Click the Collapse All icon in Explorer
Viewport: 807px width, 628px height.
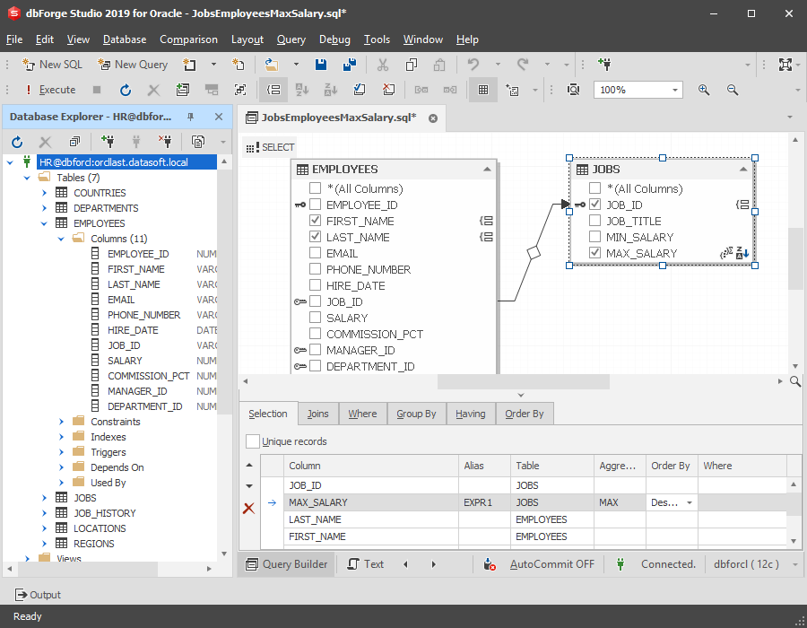click(74, 141)
